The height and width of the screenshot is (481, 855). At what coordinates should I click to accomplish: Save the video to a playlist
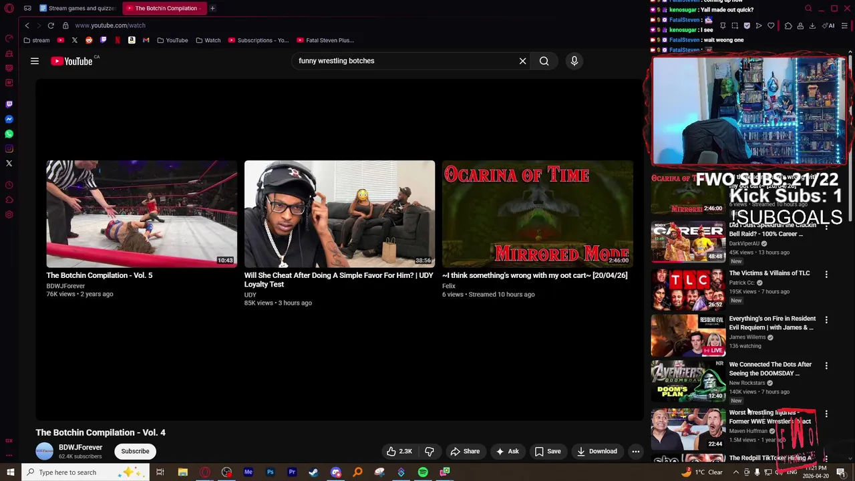548,452
